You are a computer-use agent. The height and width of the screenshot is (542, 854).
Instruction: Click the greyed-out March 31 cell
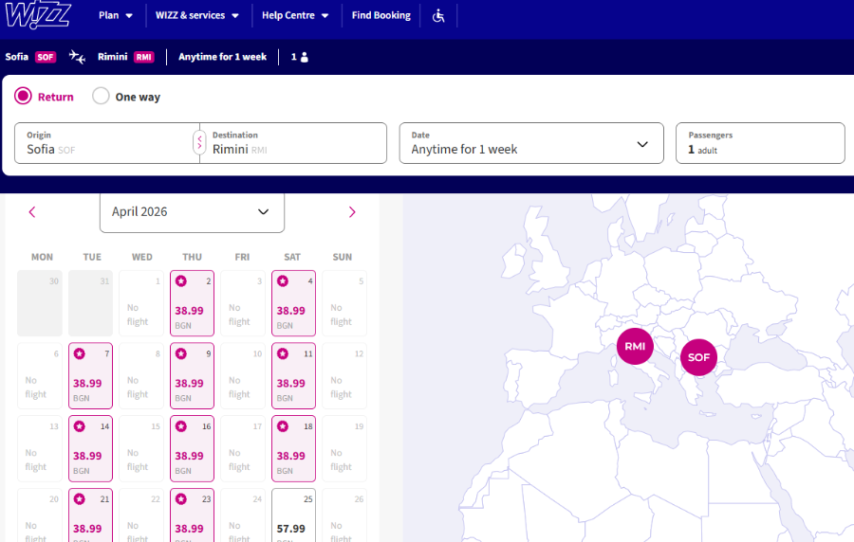[90, 303]
